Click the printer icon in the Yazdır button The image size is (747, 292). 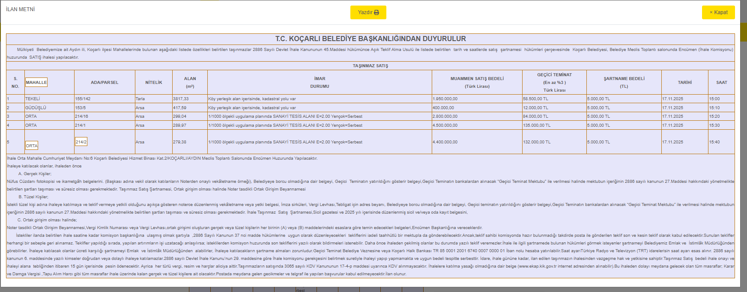(376, 12)
